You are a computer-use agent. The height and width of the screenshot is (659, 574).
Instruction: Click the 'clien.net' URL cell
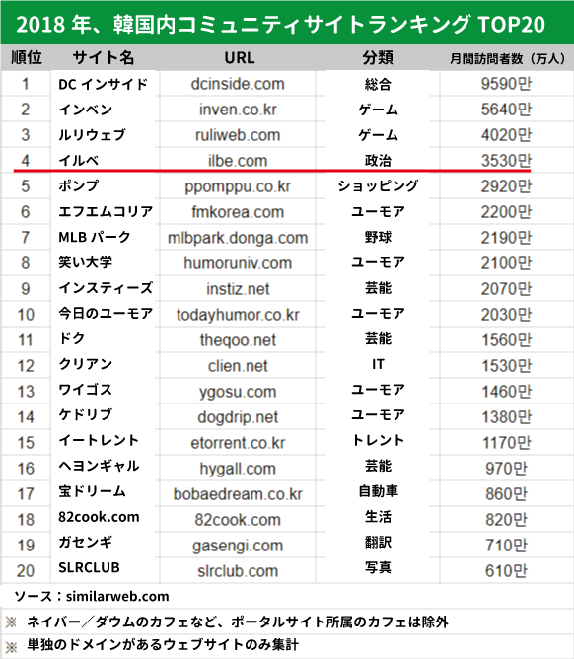tap(238, 366)
